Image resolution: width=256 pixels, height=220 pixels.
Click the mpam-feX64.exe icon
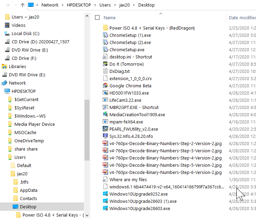tap(105, 122)
